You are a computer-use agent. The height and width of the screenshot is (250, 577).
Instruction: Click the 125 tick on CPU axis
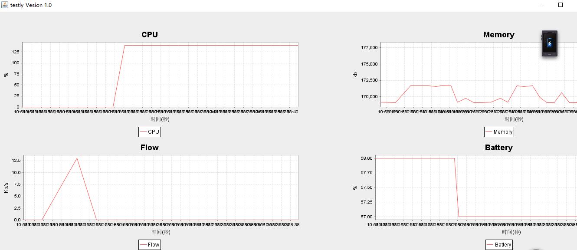click(x=16, y=52)
